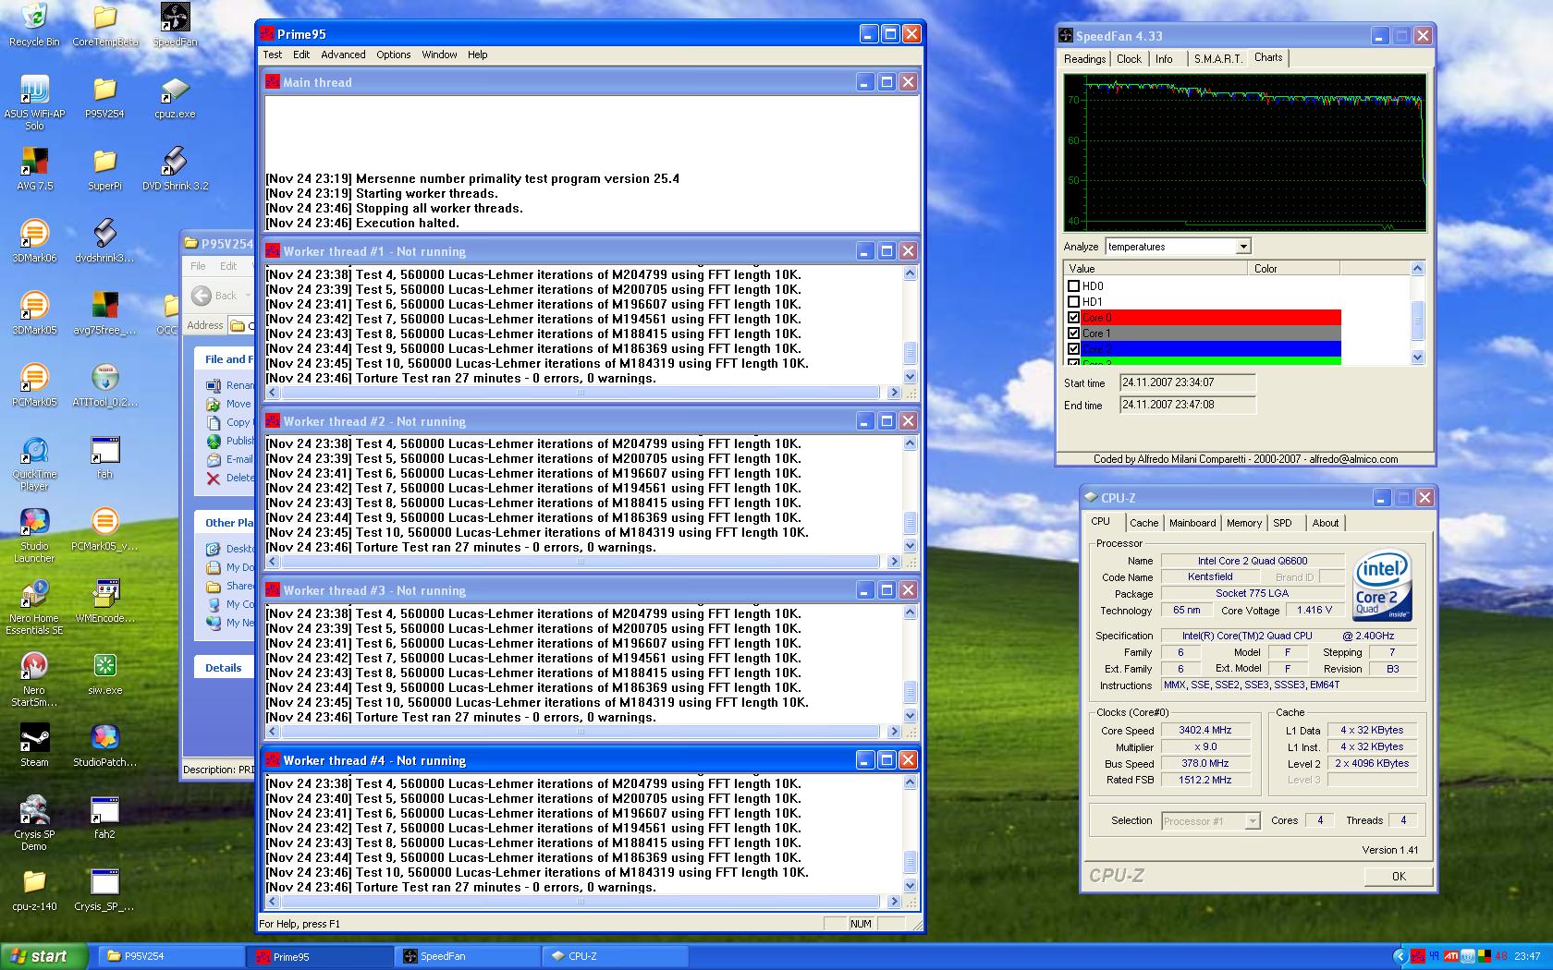Image resolution: width=1553 pixels, height=970 pixels.
Task: Open the Window menu in Prime95
Action: [x=439, y=55]
